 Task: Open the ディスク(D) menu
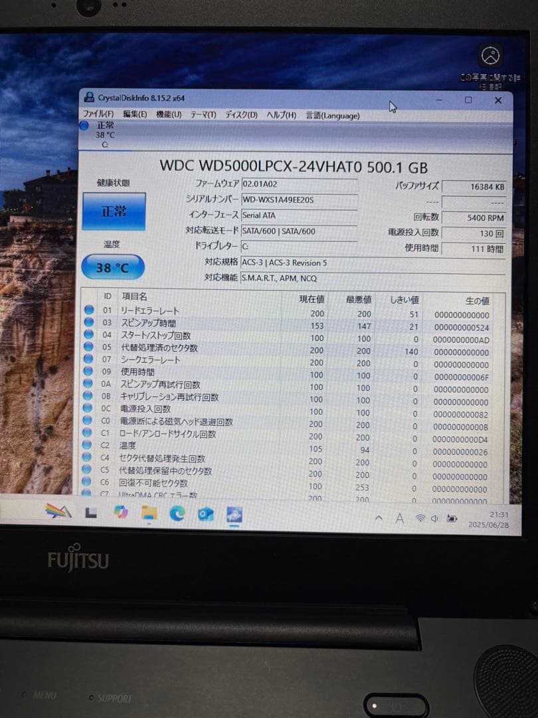(x=242, y=115)
